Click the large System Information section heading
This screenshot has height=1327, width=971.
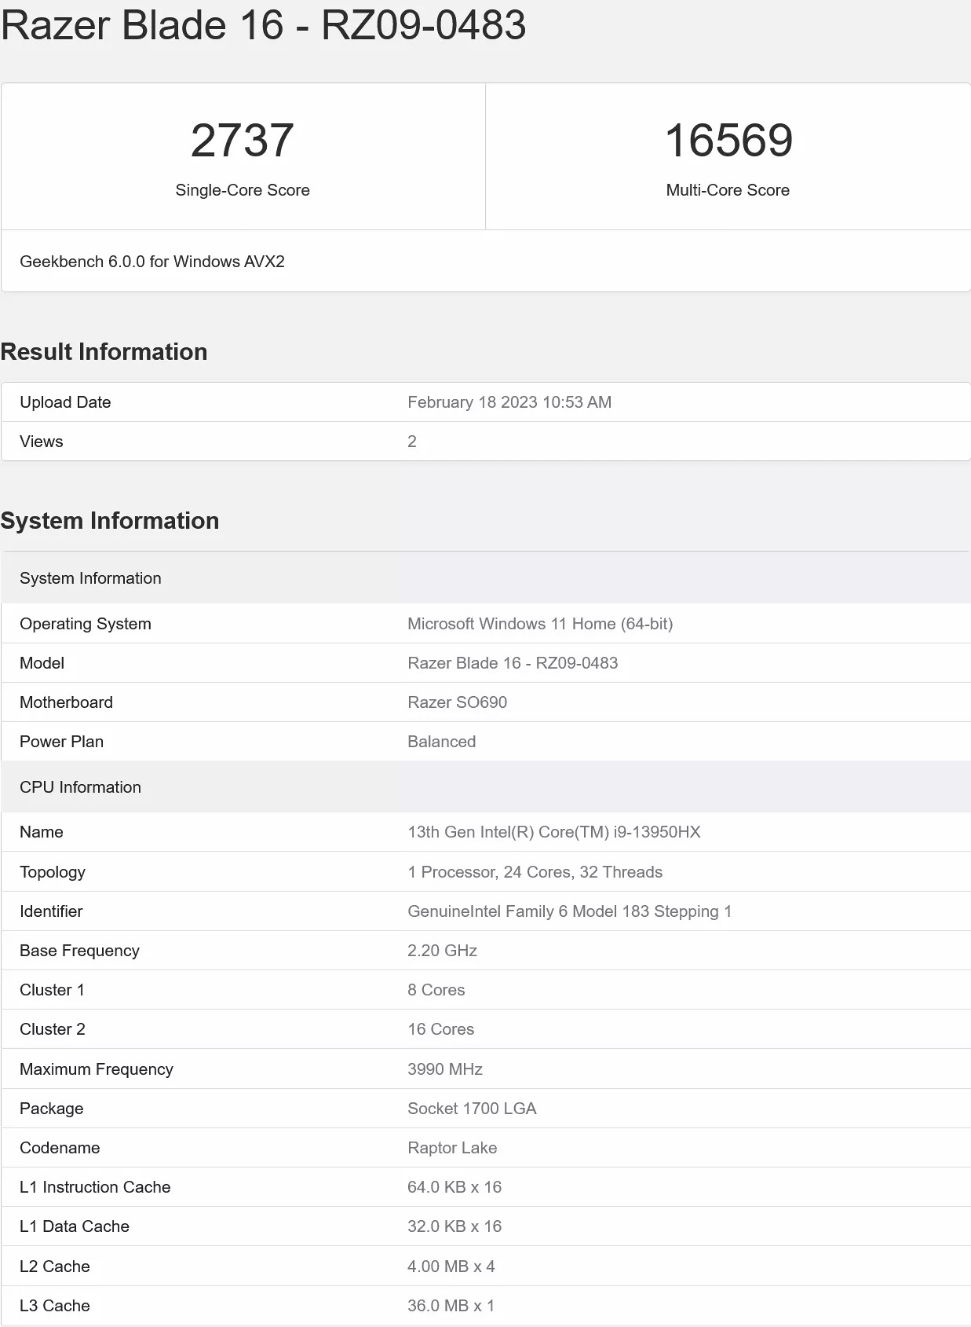[110, 521]
